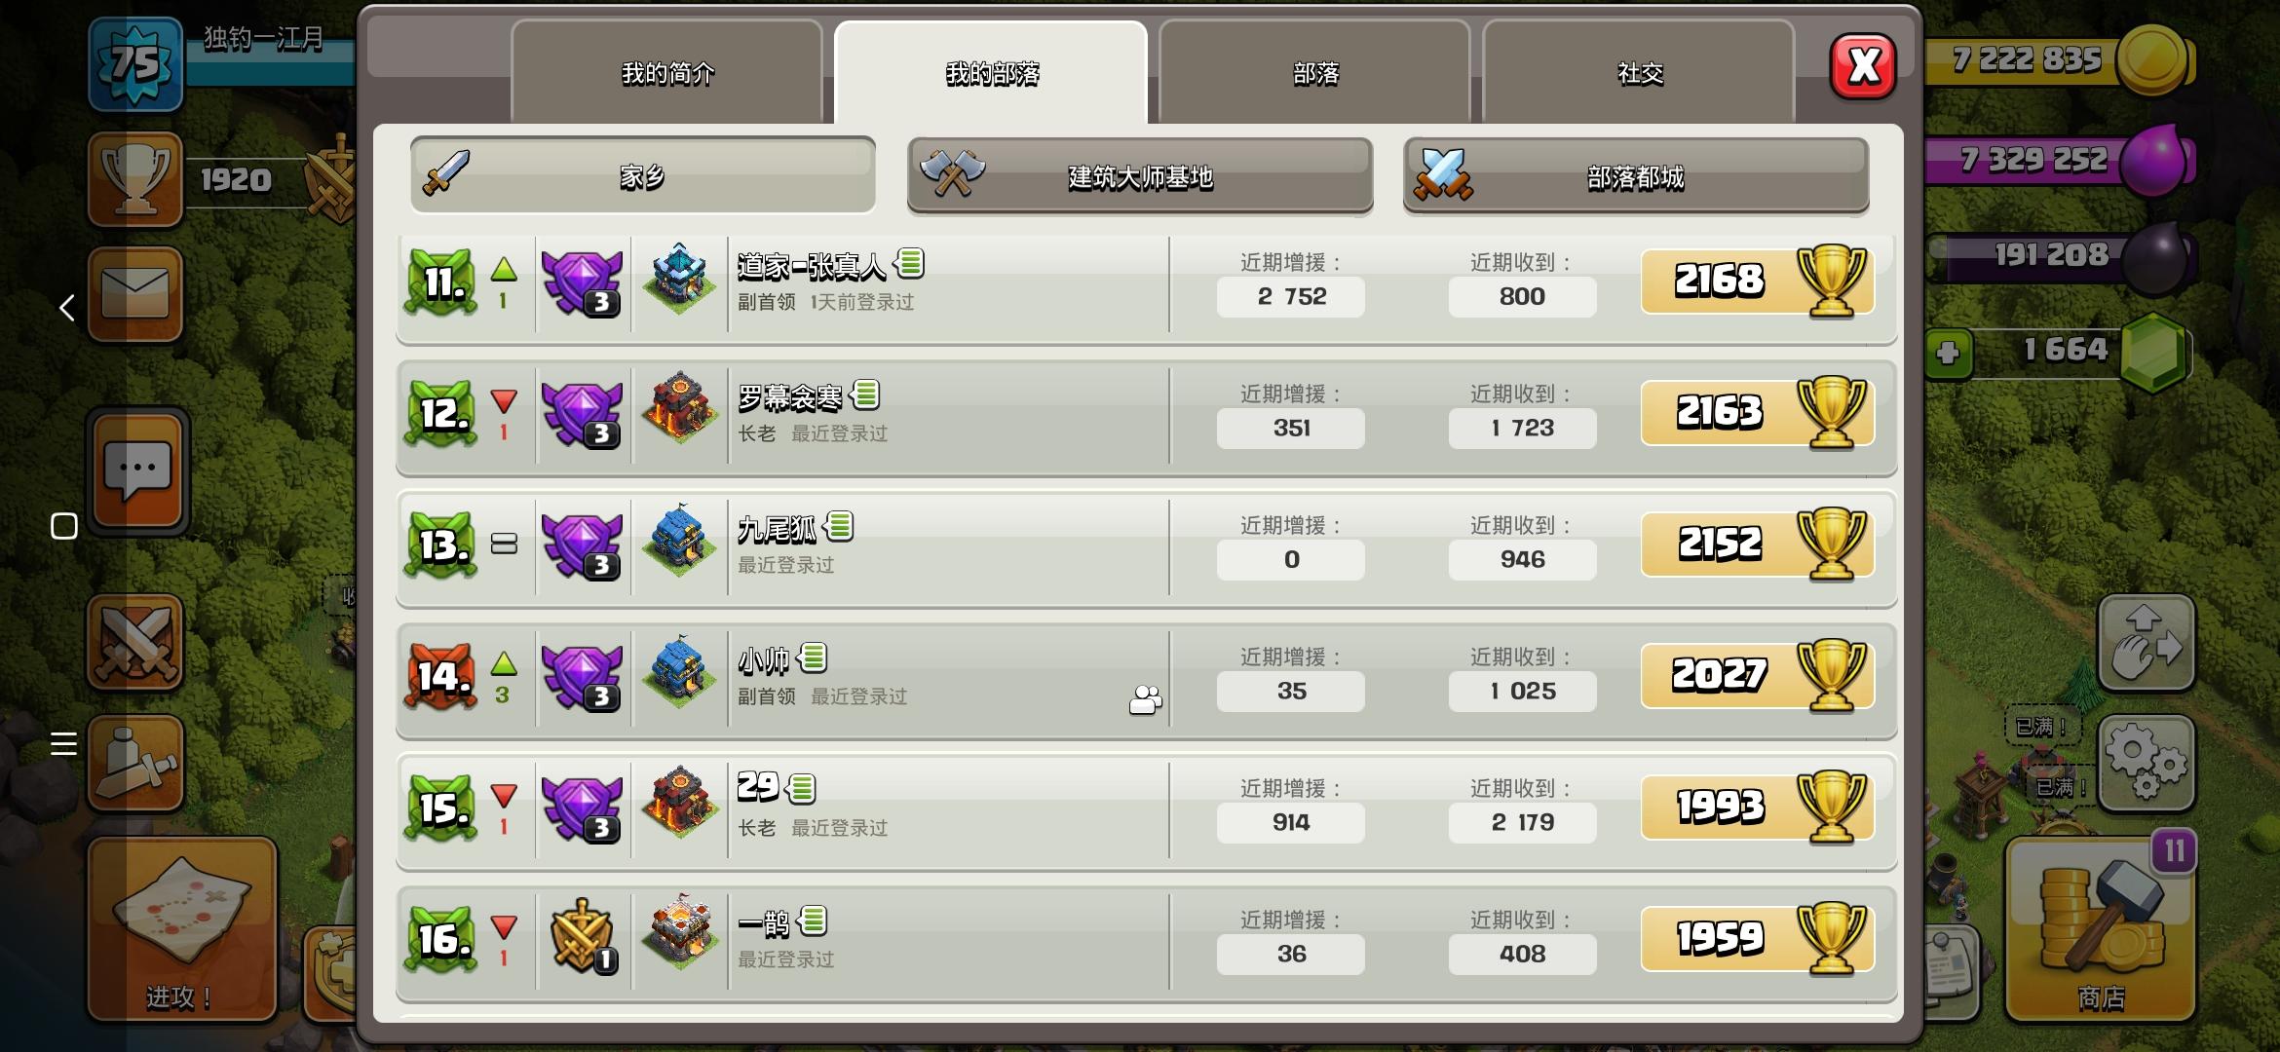Open the hamburger menu on left edge
Viewport: 2280px width, 1052px height.
[63, 744]
